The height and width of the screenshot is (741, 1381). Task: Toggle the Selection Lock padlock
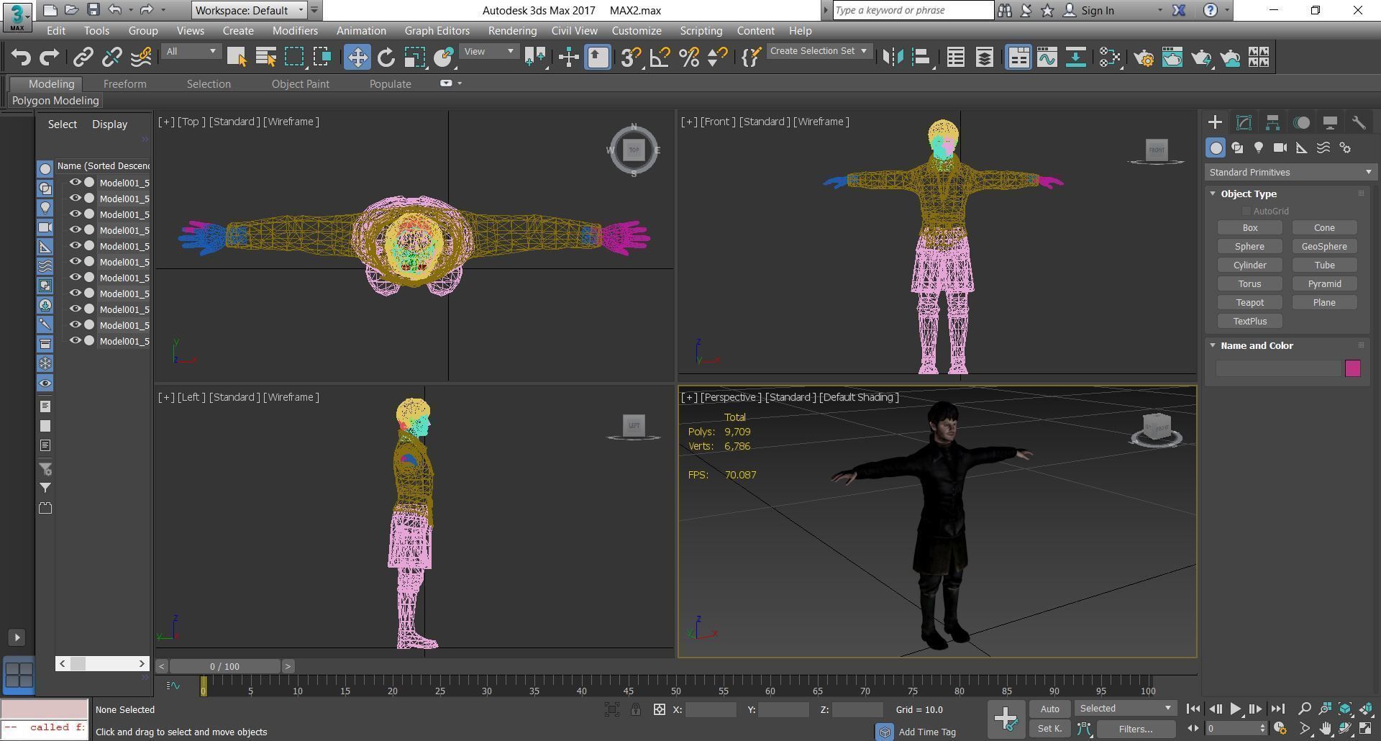tap(635, 709)
